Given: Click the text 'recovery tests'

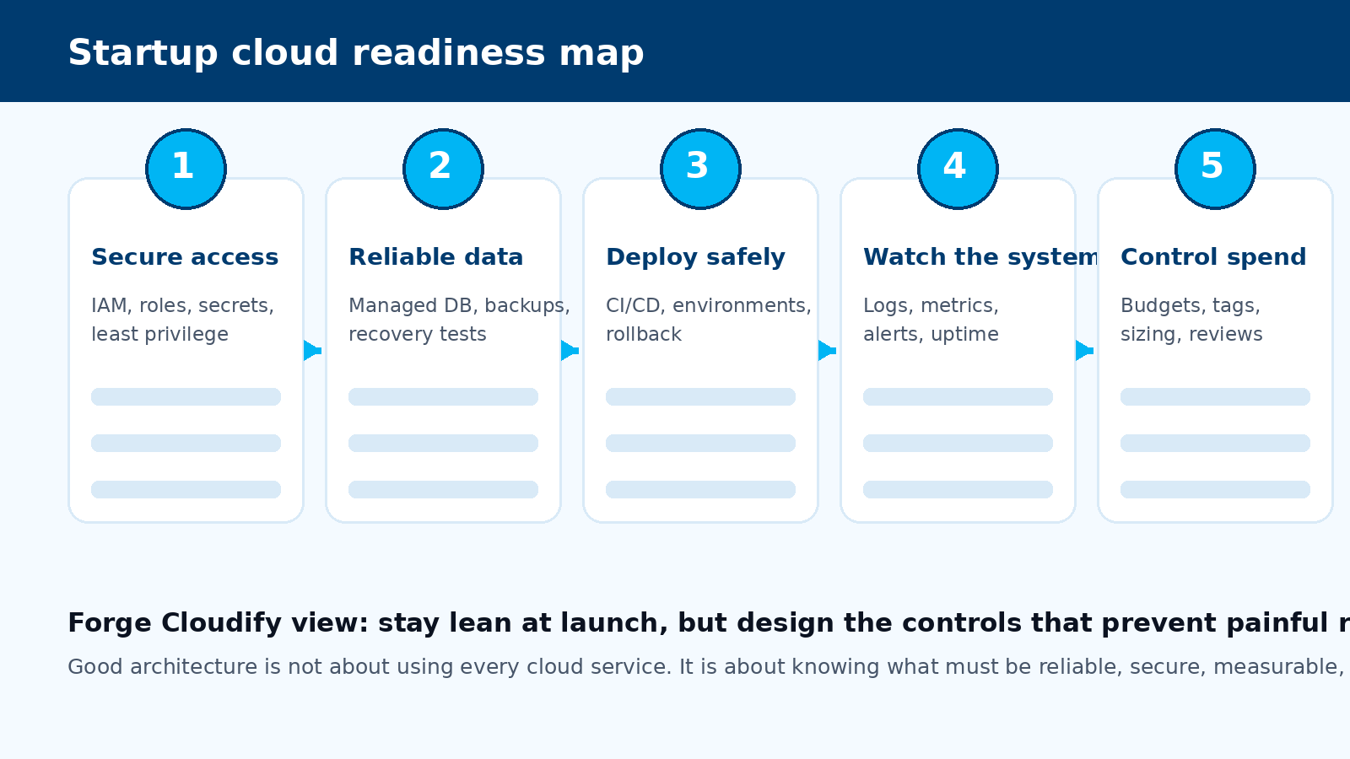Looking at the screenshot, I should coord(418,334).
